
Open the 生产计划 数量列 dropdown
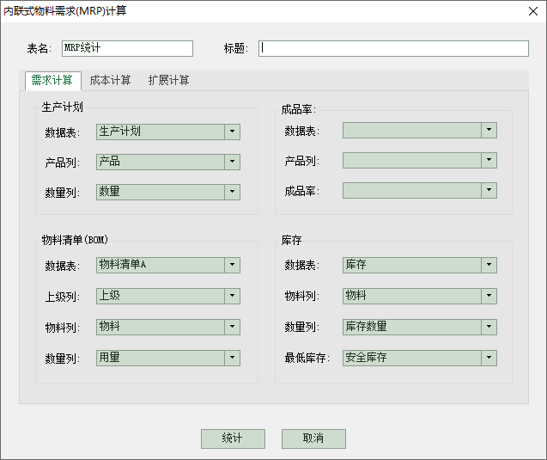[232, 192]
